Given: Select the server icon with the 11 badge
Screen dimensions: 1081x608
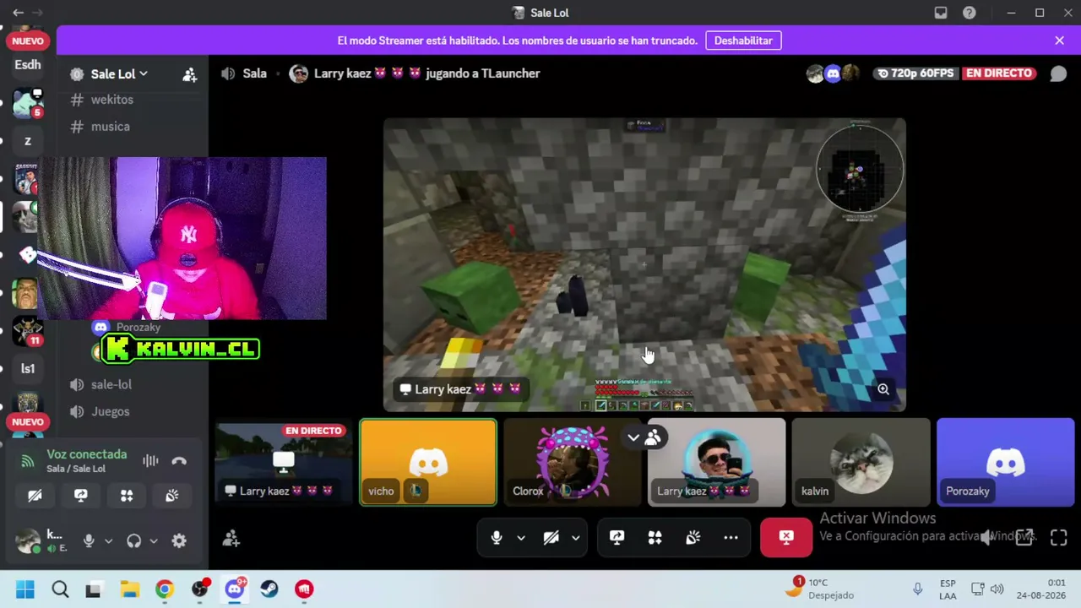Looking at the screenshot, I should pos(28,331).
